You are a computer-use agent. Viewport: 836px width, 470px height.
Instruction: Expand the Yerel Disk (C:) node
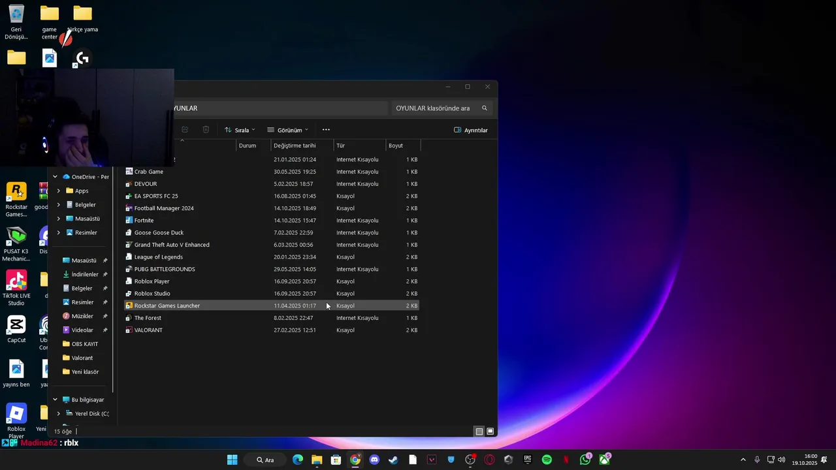click(x=59, y=413)
